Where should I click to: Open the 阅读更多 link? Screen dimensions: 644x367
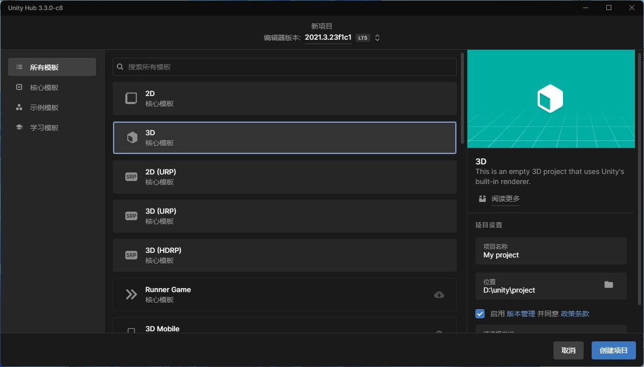(x=506, y=199)
